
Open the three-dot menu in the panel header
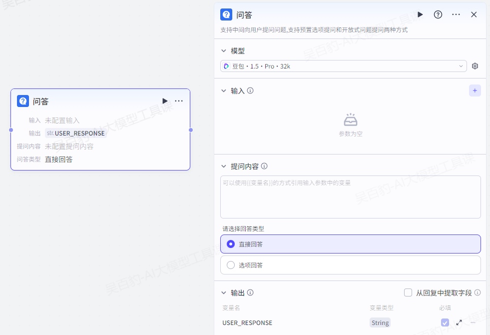pyautogui.click(x=456, y=14)
